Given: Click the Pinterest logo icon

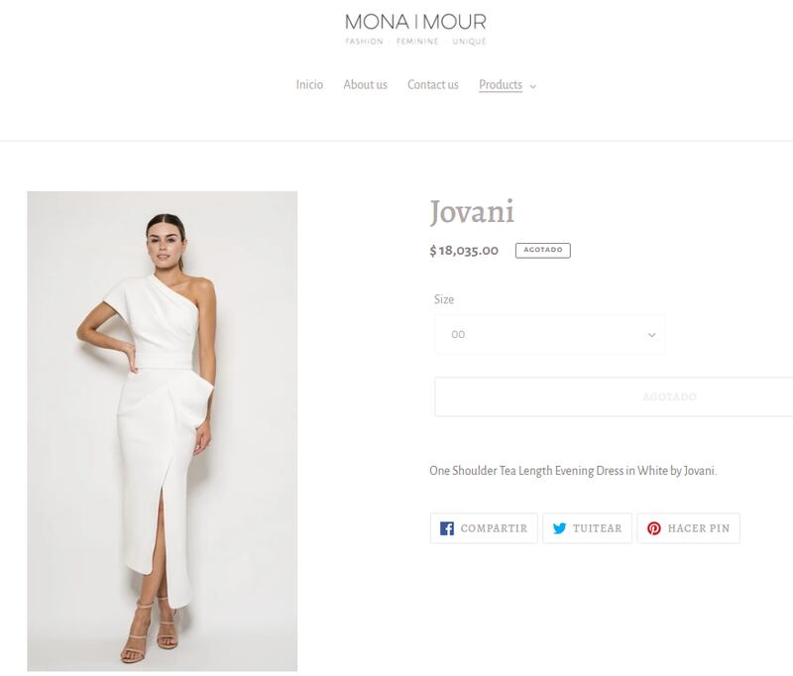Looking at the screenshot, I should [654, 528].
